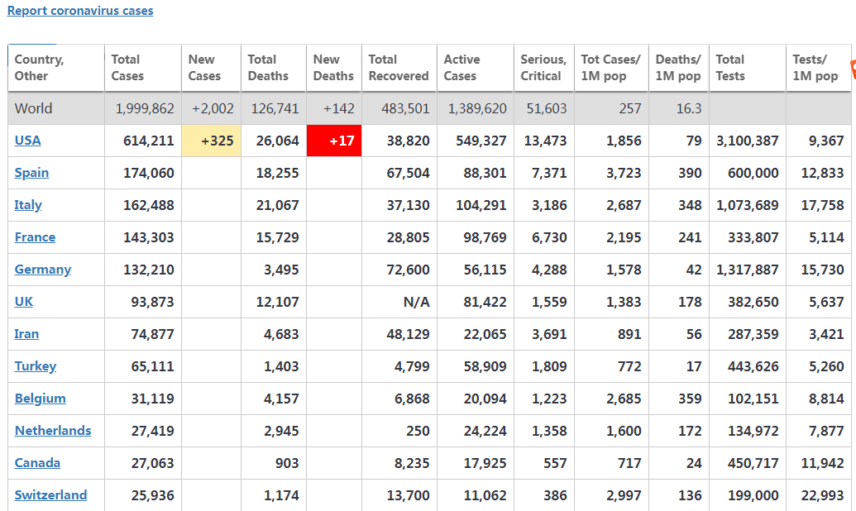The height and width of the screenshot is (511, 856).
Task: Select Netherlands tests per million 7,877
Action: click(x=818, y=430)
